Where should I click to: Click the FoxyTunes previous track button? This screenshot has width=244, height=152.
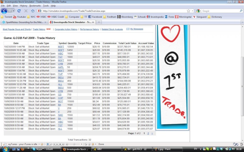(54, 144)
